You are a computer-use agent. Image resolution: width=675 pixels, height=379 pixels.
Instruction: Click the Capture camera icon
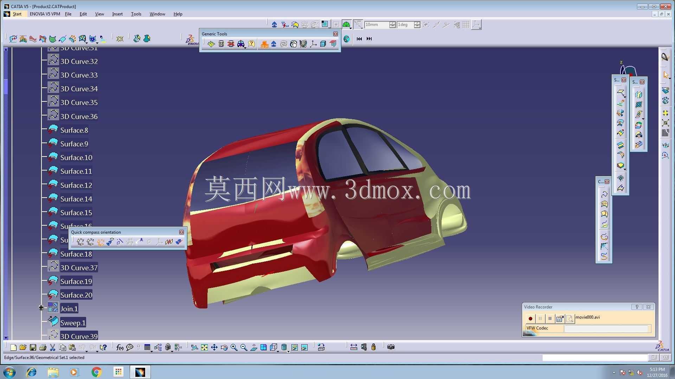click(x=391, y=347)
